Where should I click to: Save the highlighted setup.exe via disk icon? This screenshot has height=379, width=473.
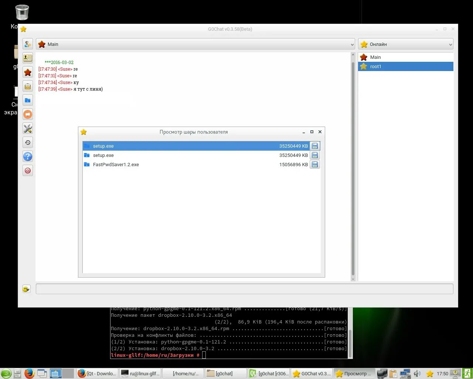click(x=315, y=146)
